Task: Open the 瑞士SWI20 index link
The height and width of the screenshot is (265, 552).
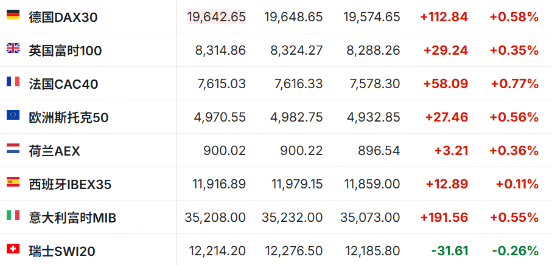Action: [62, 252]
